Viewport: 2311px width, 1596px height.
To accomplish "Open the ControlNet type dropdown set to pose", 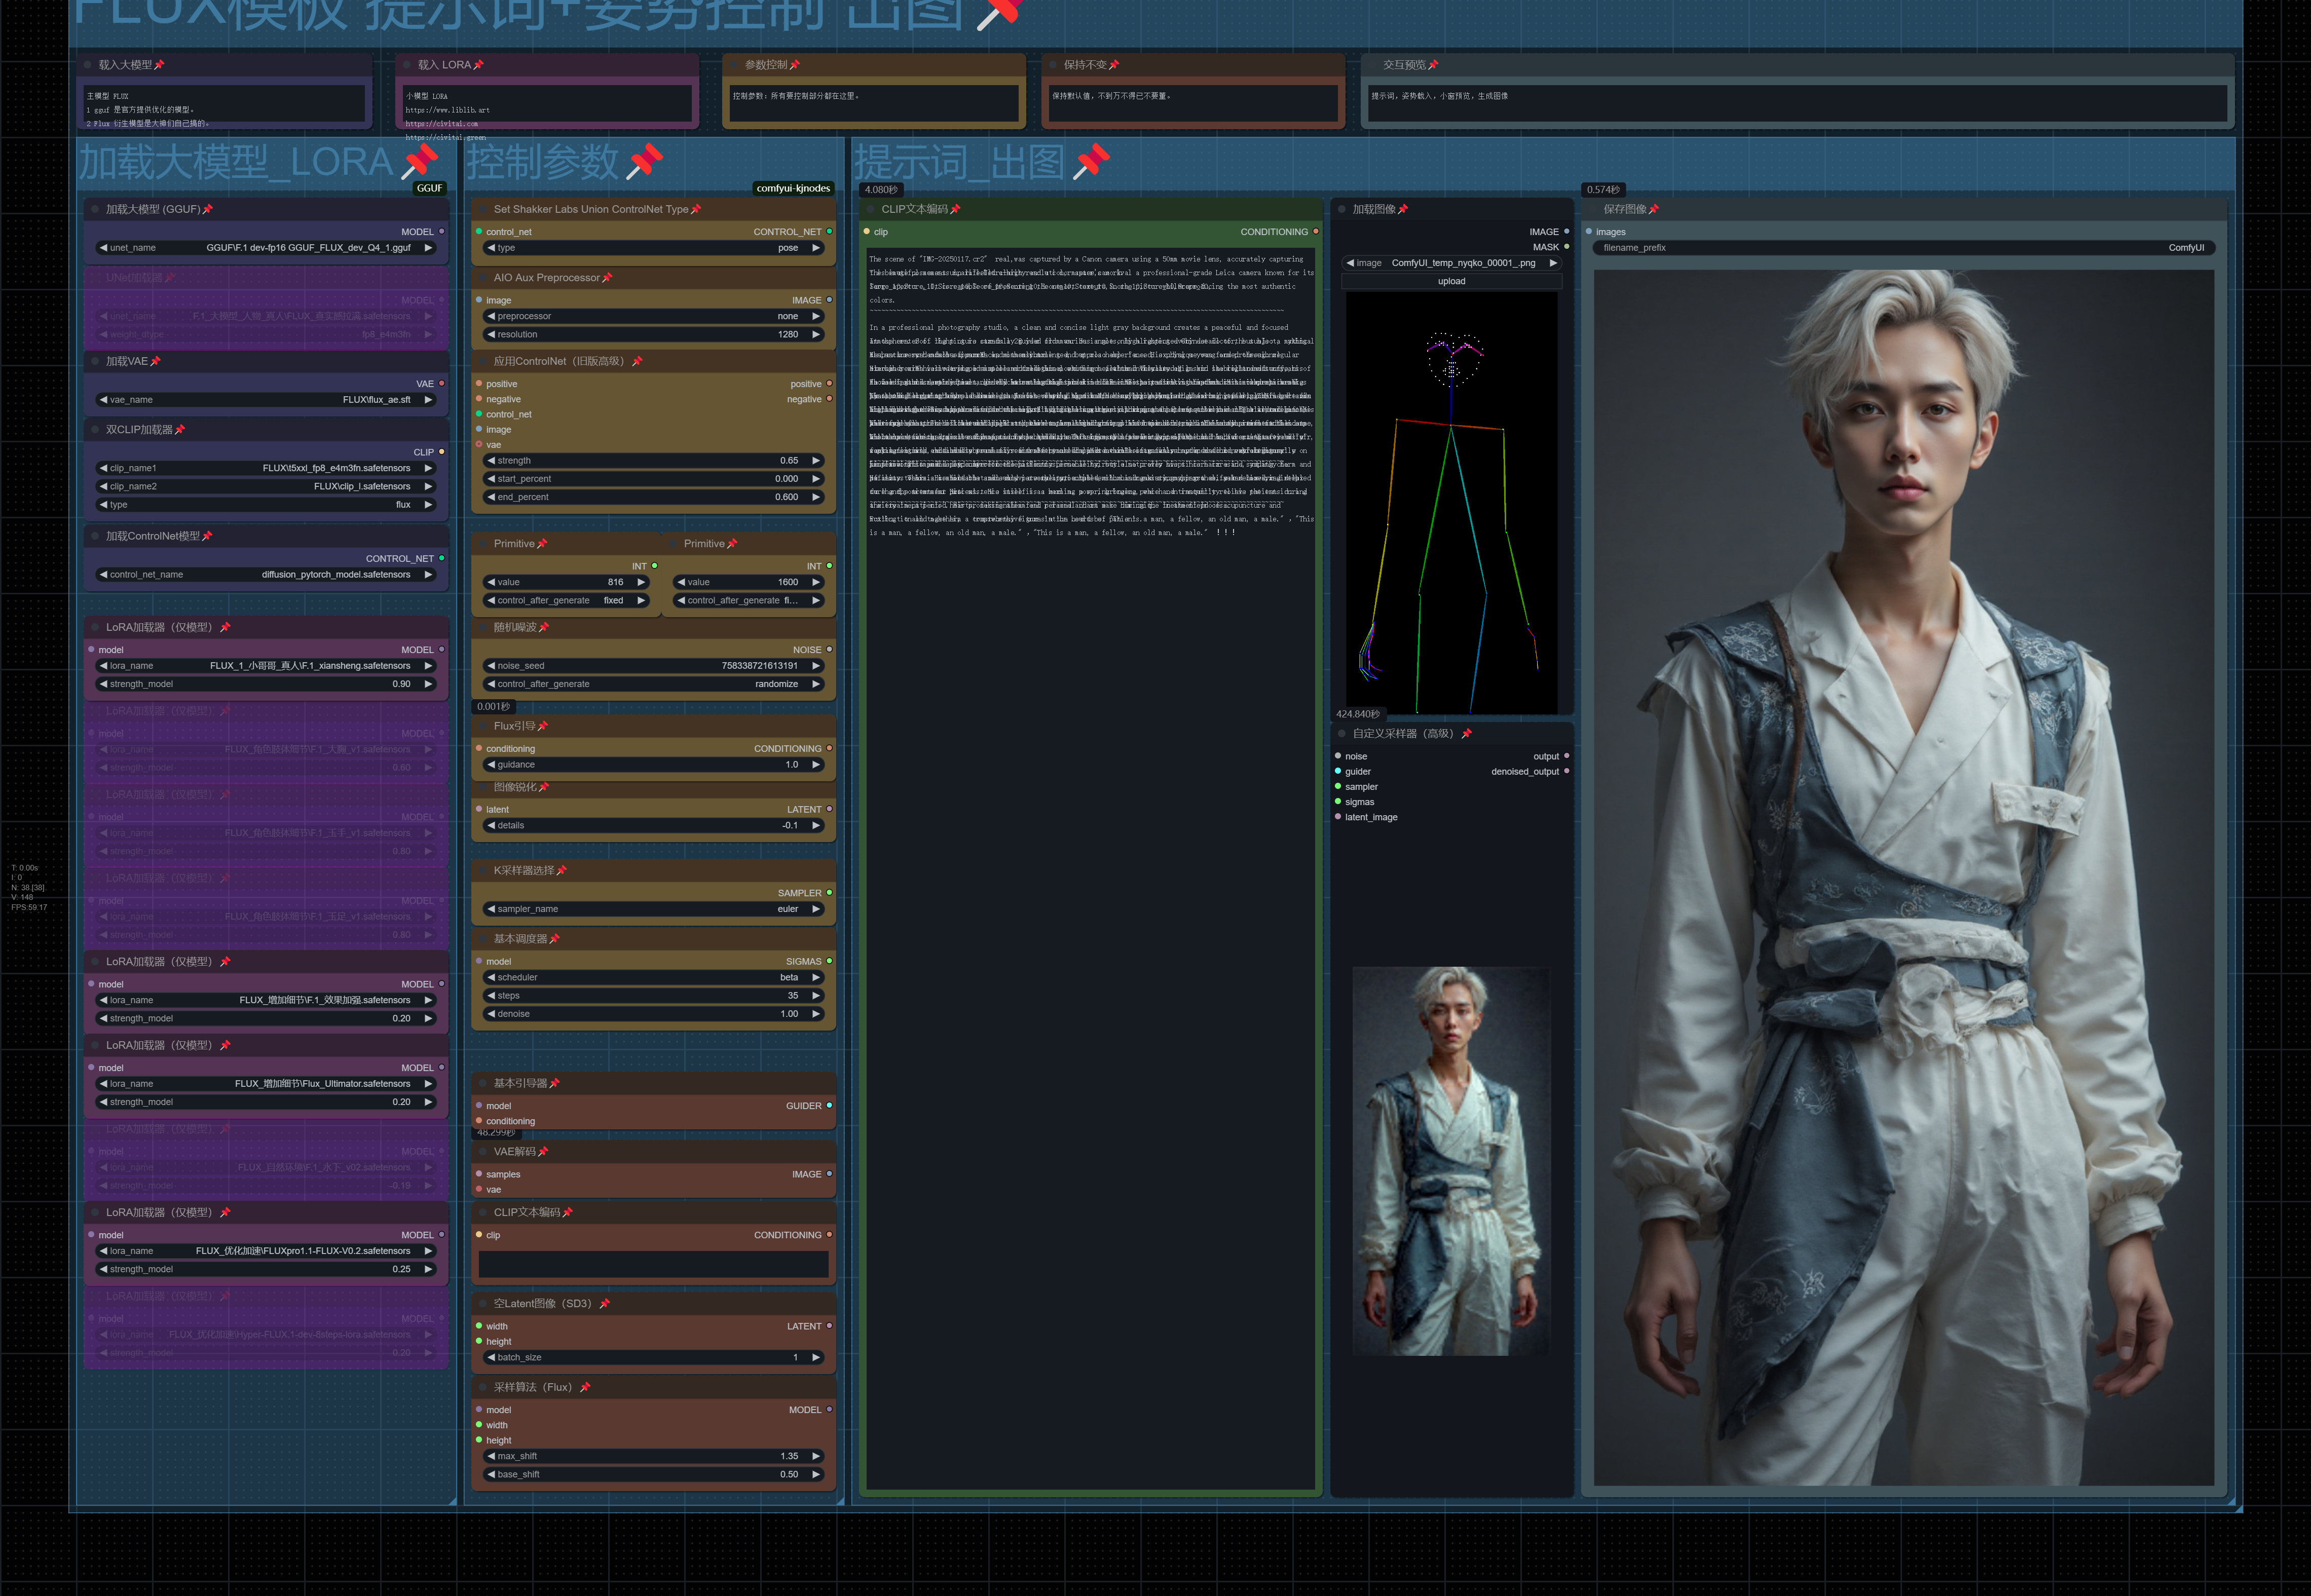I will click(x=654, y=248).
